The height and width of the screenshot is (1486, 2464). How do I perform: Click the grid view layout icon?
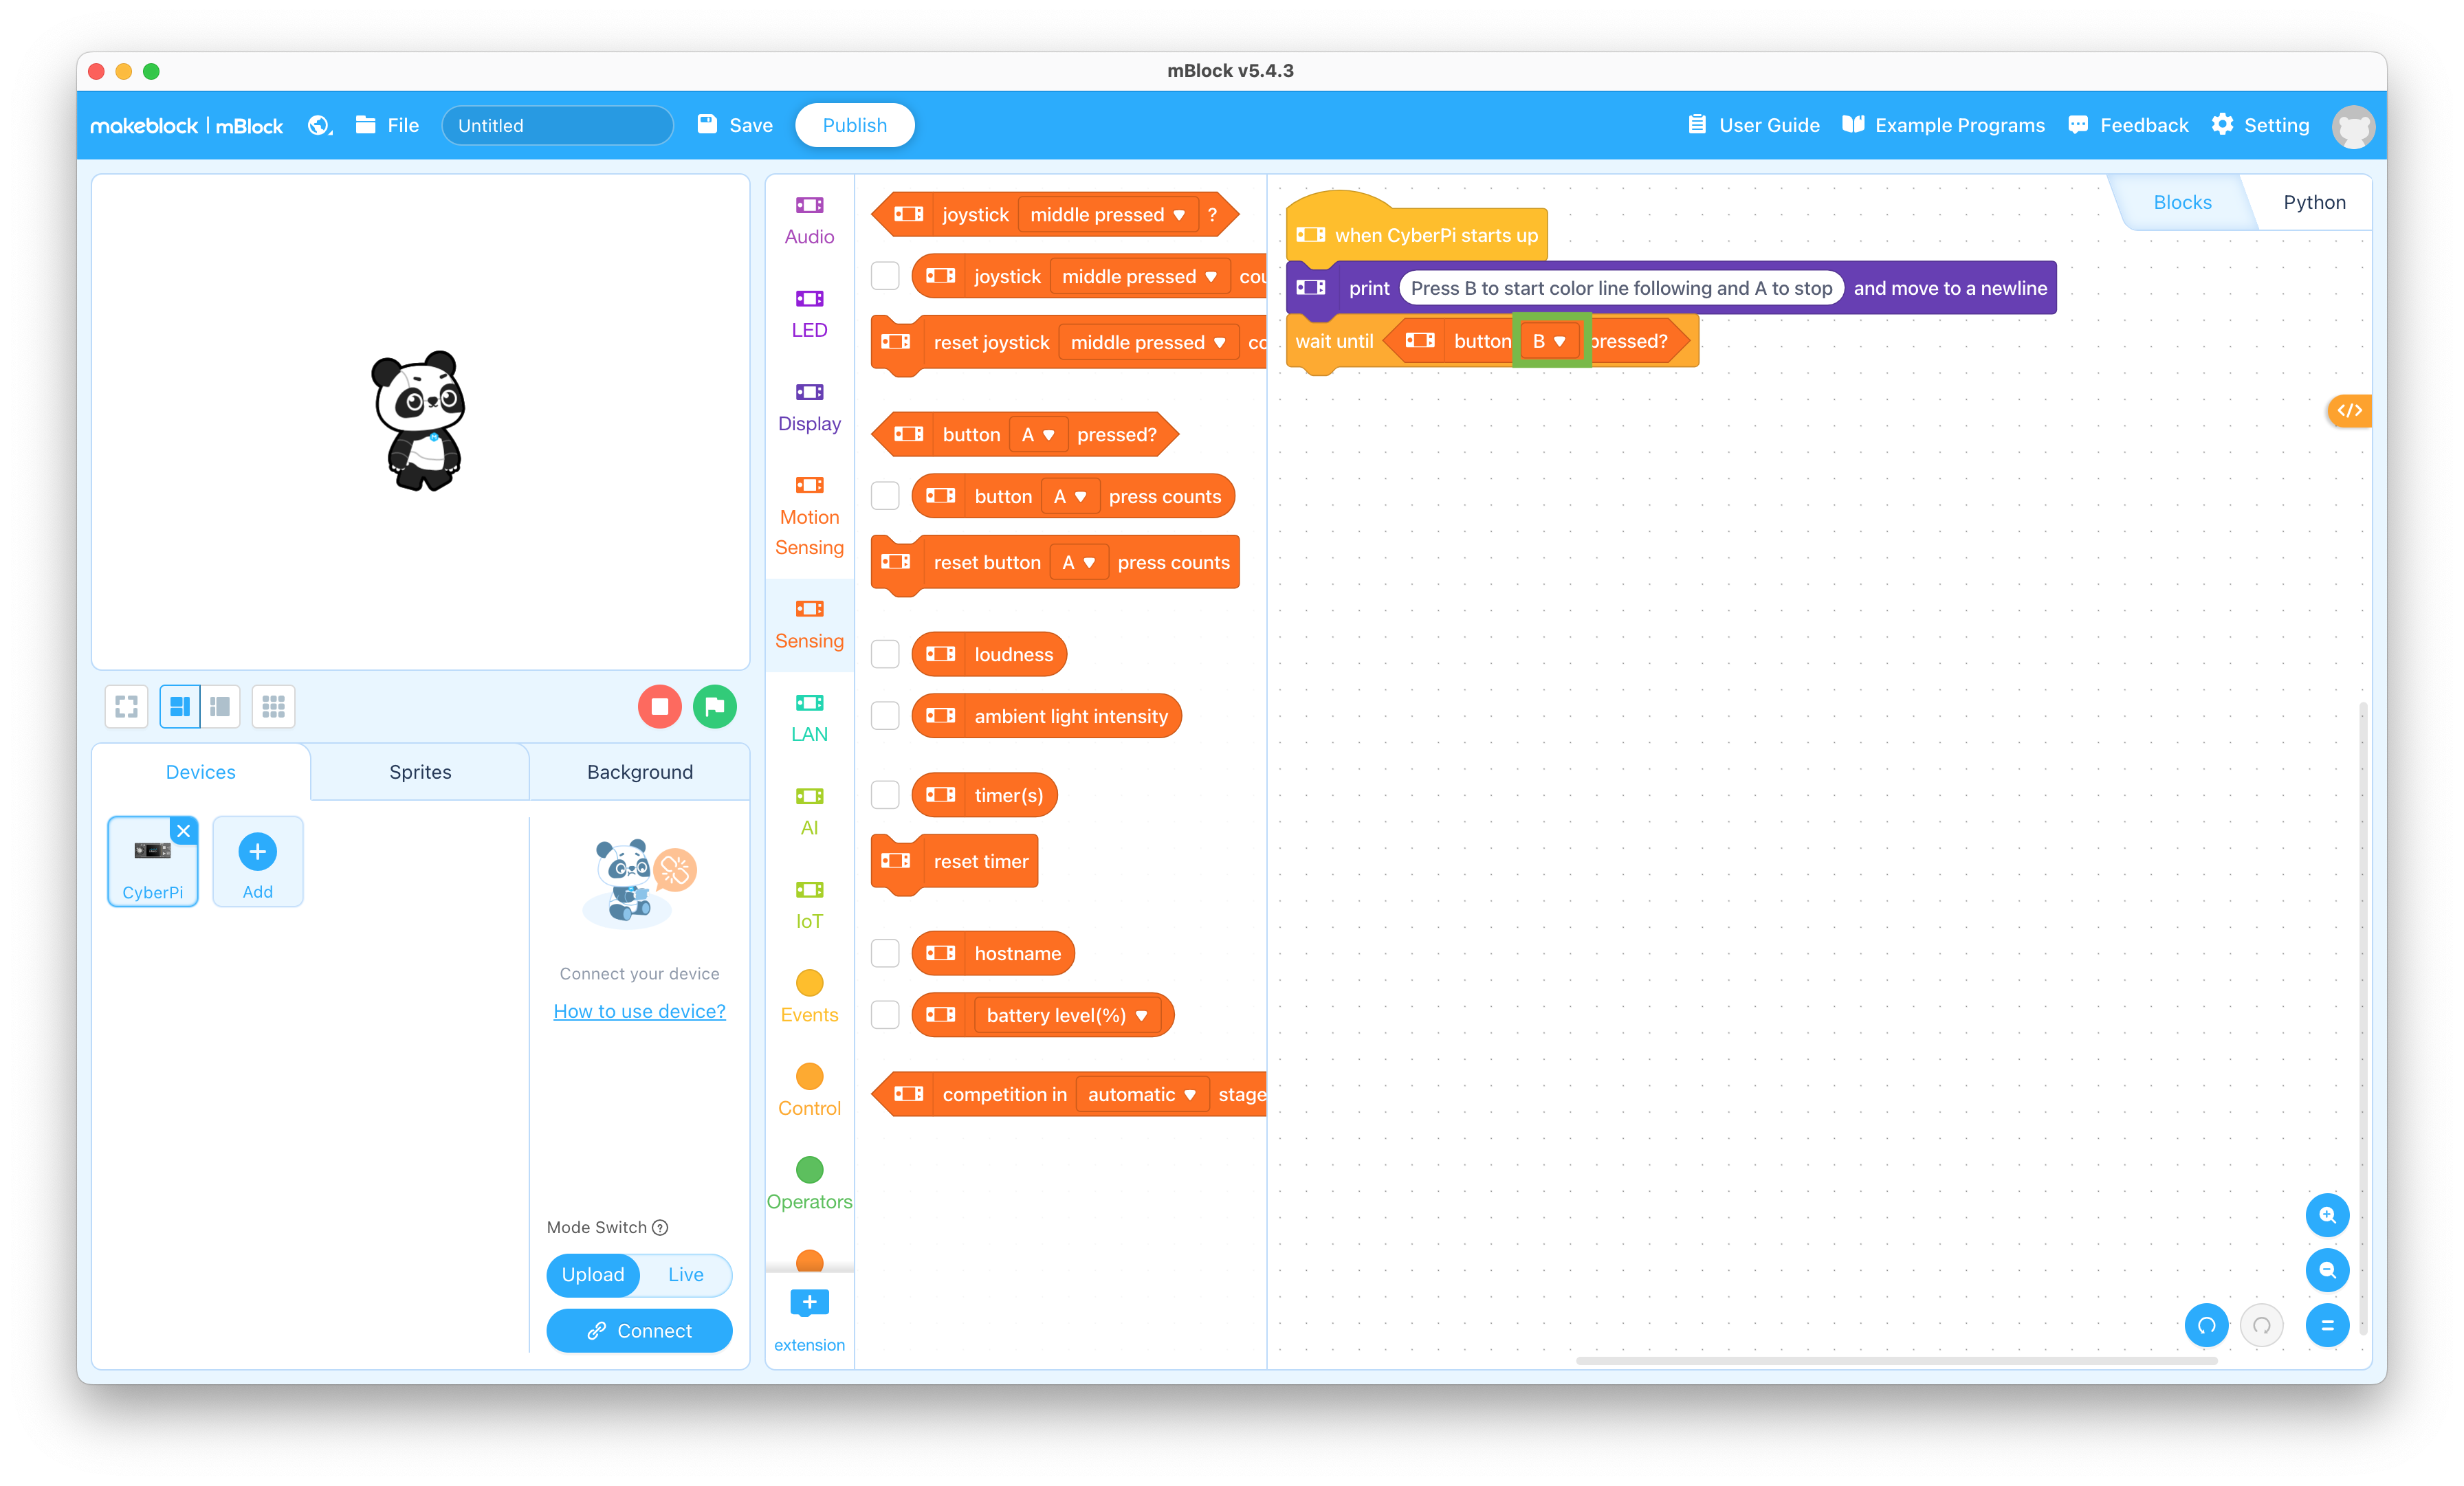click(x=273, y=707)
